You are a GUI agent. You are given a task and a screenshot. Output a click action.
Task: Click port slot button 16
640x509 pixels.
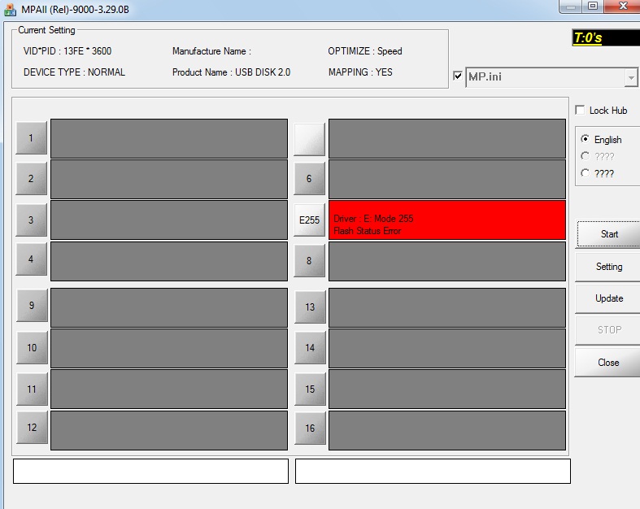[309, 429]
